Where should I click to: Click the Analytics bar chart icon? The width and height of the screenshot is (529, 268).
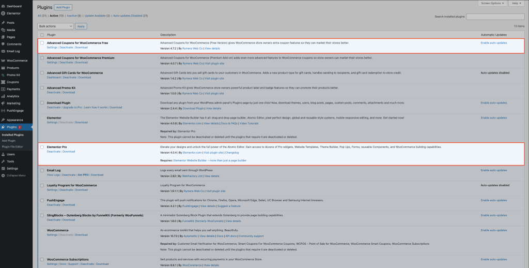3,96
